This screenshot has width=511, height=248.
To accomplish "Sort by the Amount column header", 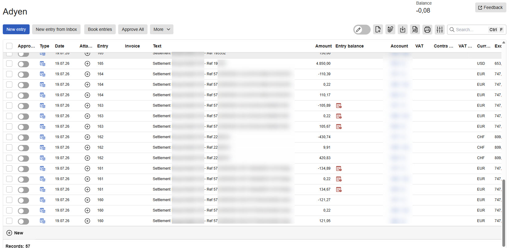I will click(323, 46).
